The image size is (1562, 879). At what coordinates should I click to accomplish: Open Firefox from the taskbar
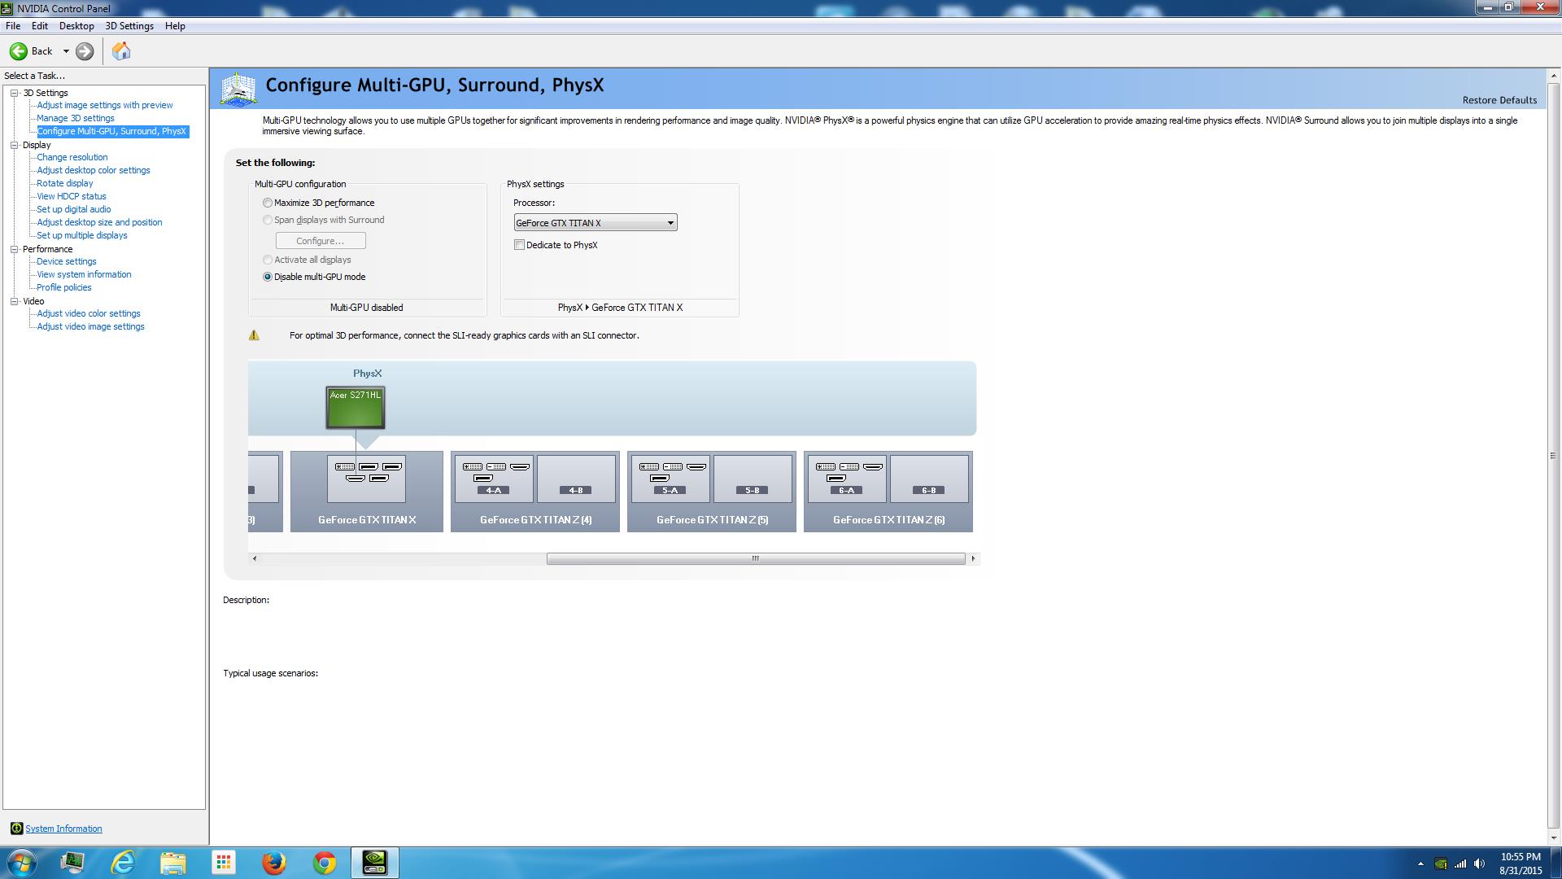273,863
